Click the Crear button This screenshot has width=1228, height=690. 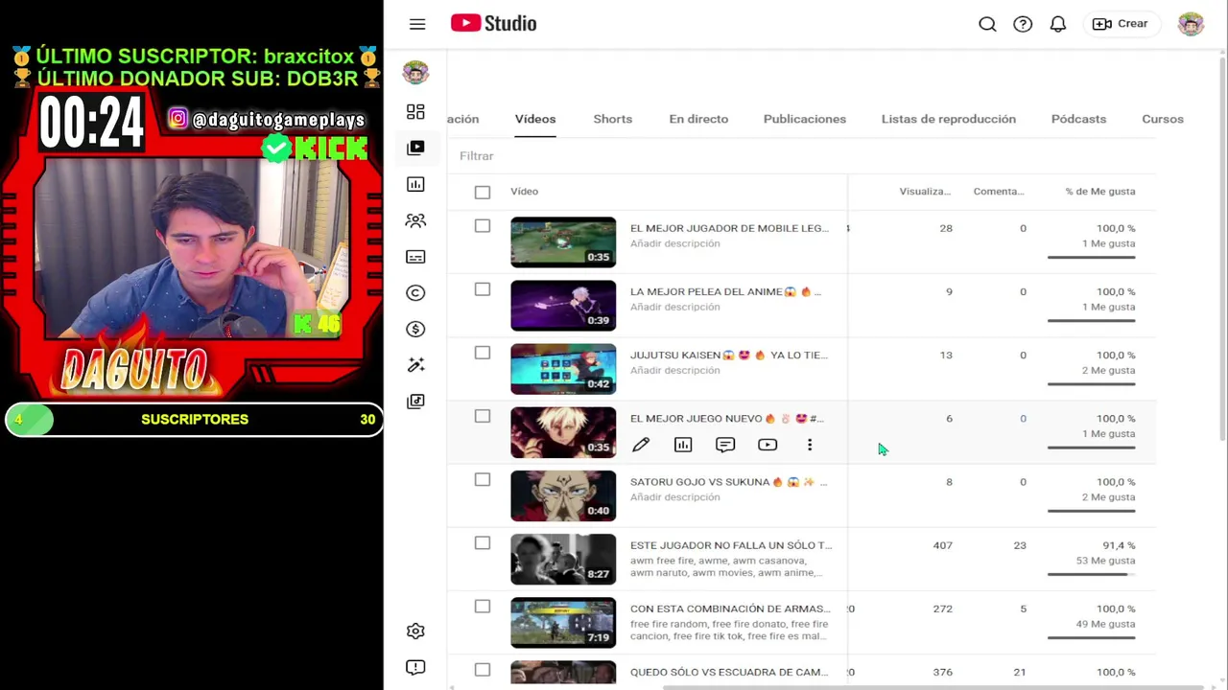coord(1121,24)
